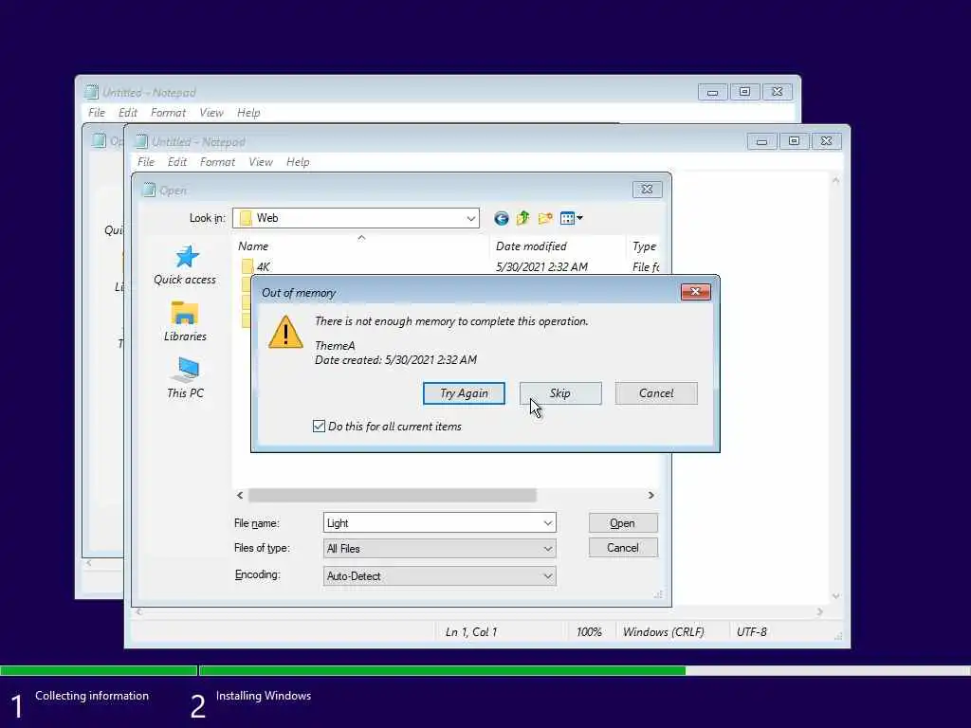This screenshot has width=971, height=728.
Task: Click Windows (CRLF) status bar entry
Action: (663, 632)
